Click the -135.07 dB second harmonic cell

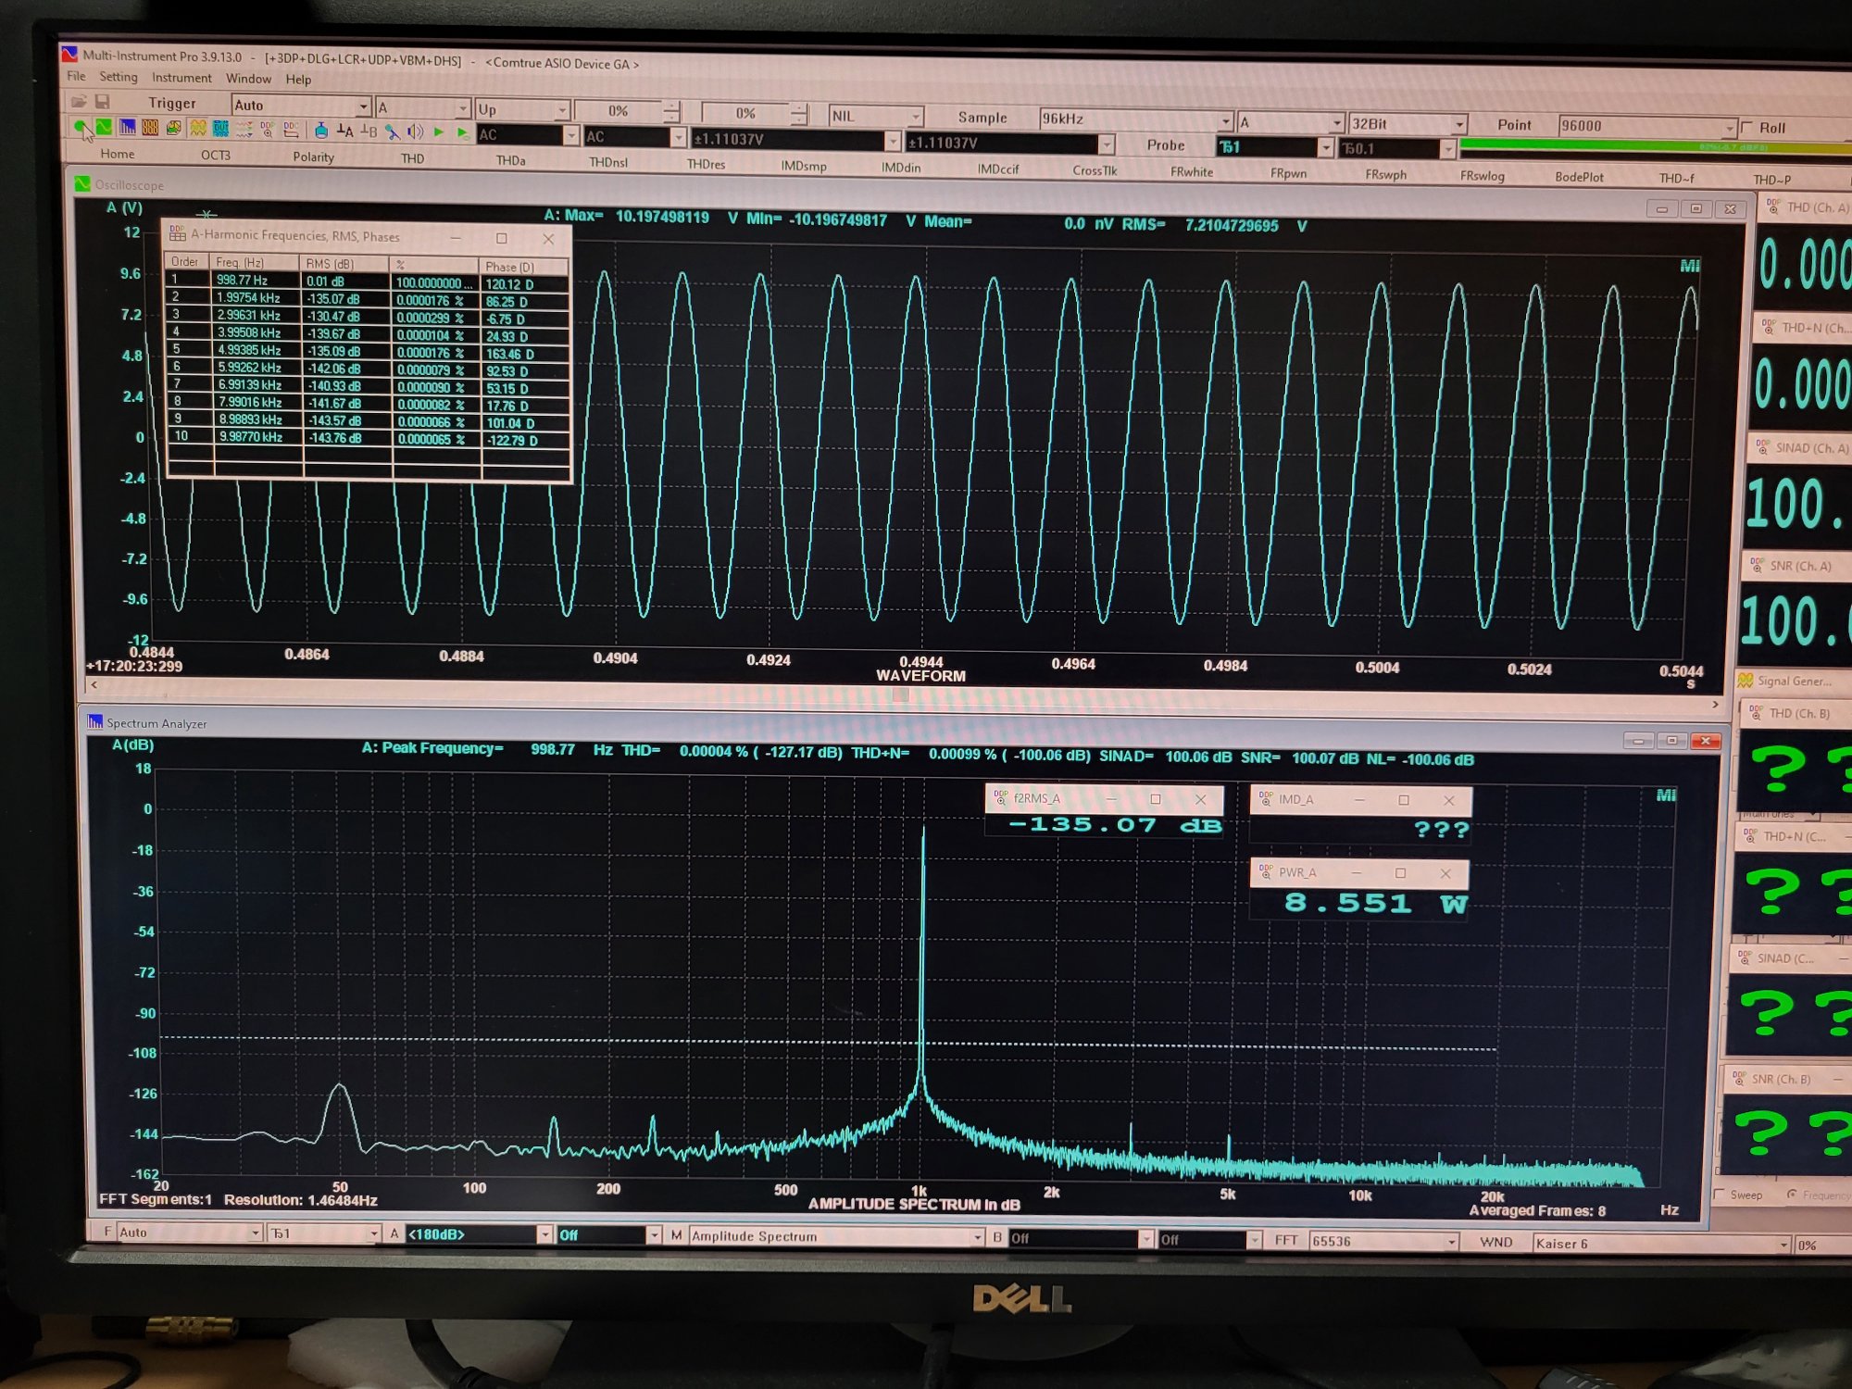[x=344, y=298]
